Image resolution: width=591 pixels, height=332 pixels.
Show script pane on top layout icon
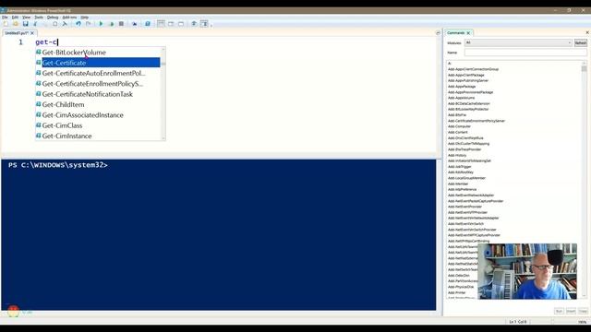pyautogui.click(x=161, y=24)
